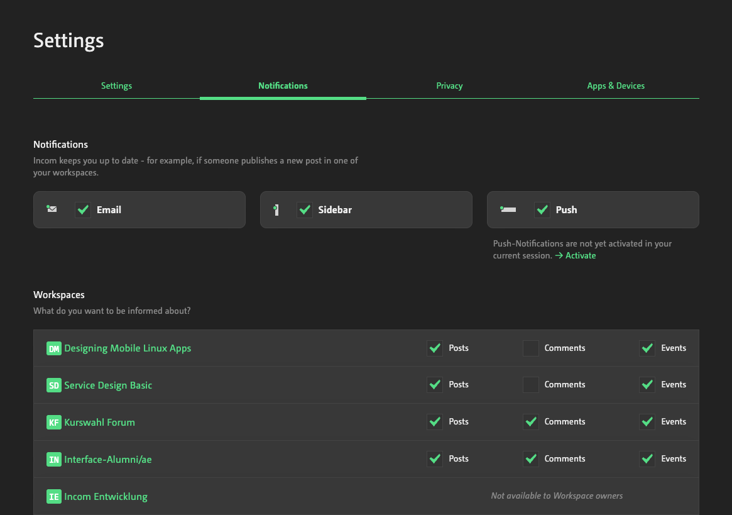Select the Notifications tab

283,86
